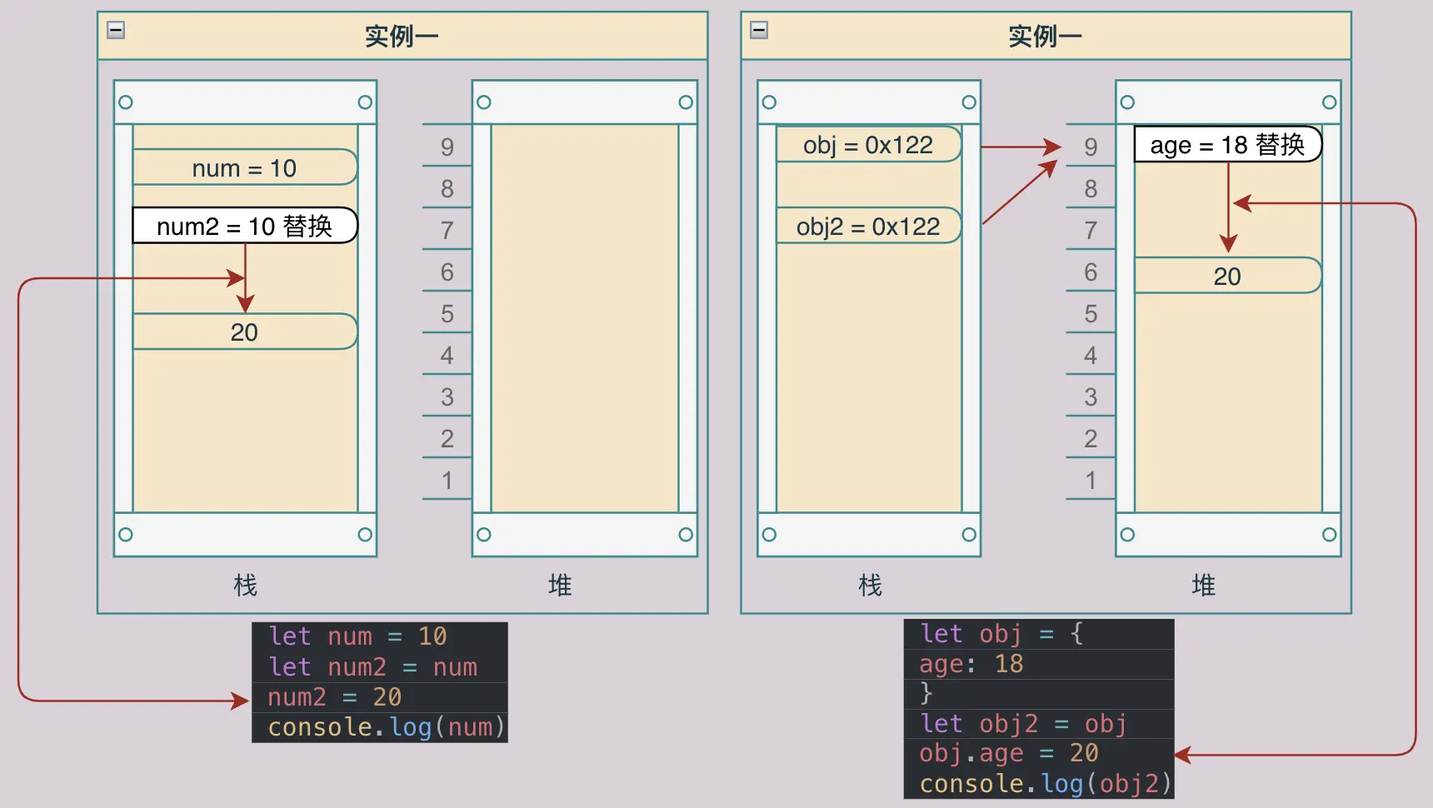Click the 栈 label under the num stack
The image size is (1433, 808).
[x=245, y=586]
